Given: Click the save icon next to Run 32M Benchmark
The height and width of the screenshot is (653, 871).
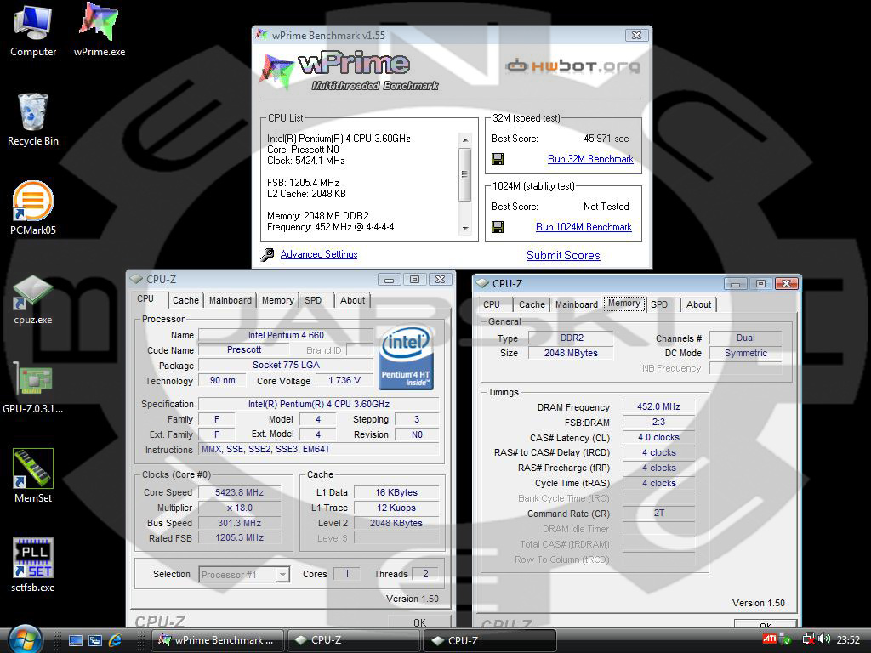Looking at the screenshot, I should [x=498, y=159].
